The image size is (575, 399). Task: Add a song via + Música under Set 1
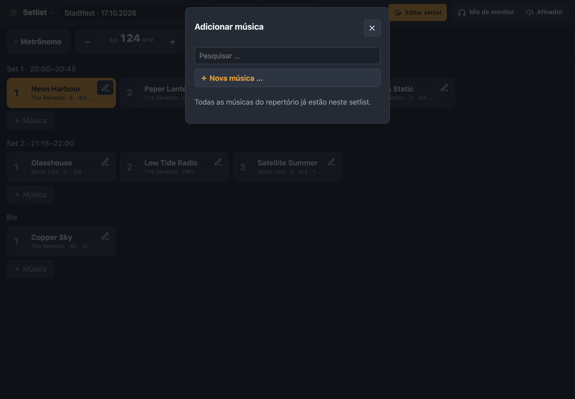click(x=30, y=121)
